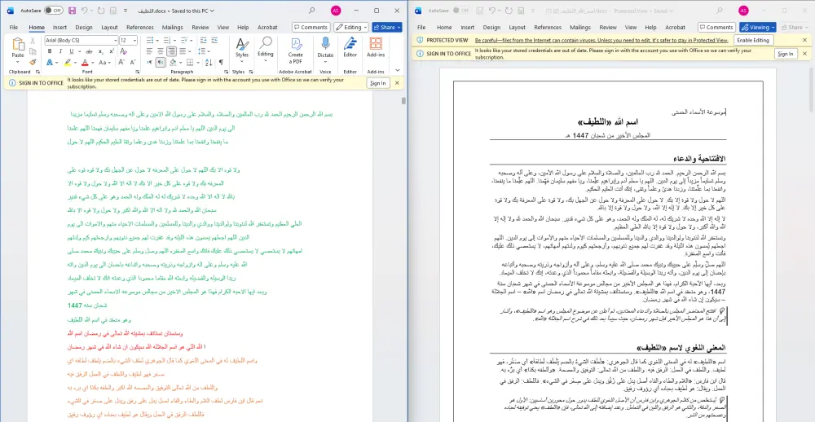Click red Font Color A button
This screenshot has height=422, width=815.
pyautogui.click(x=85, y=62)
